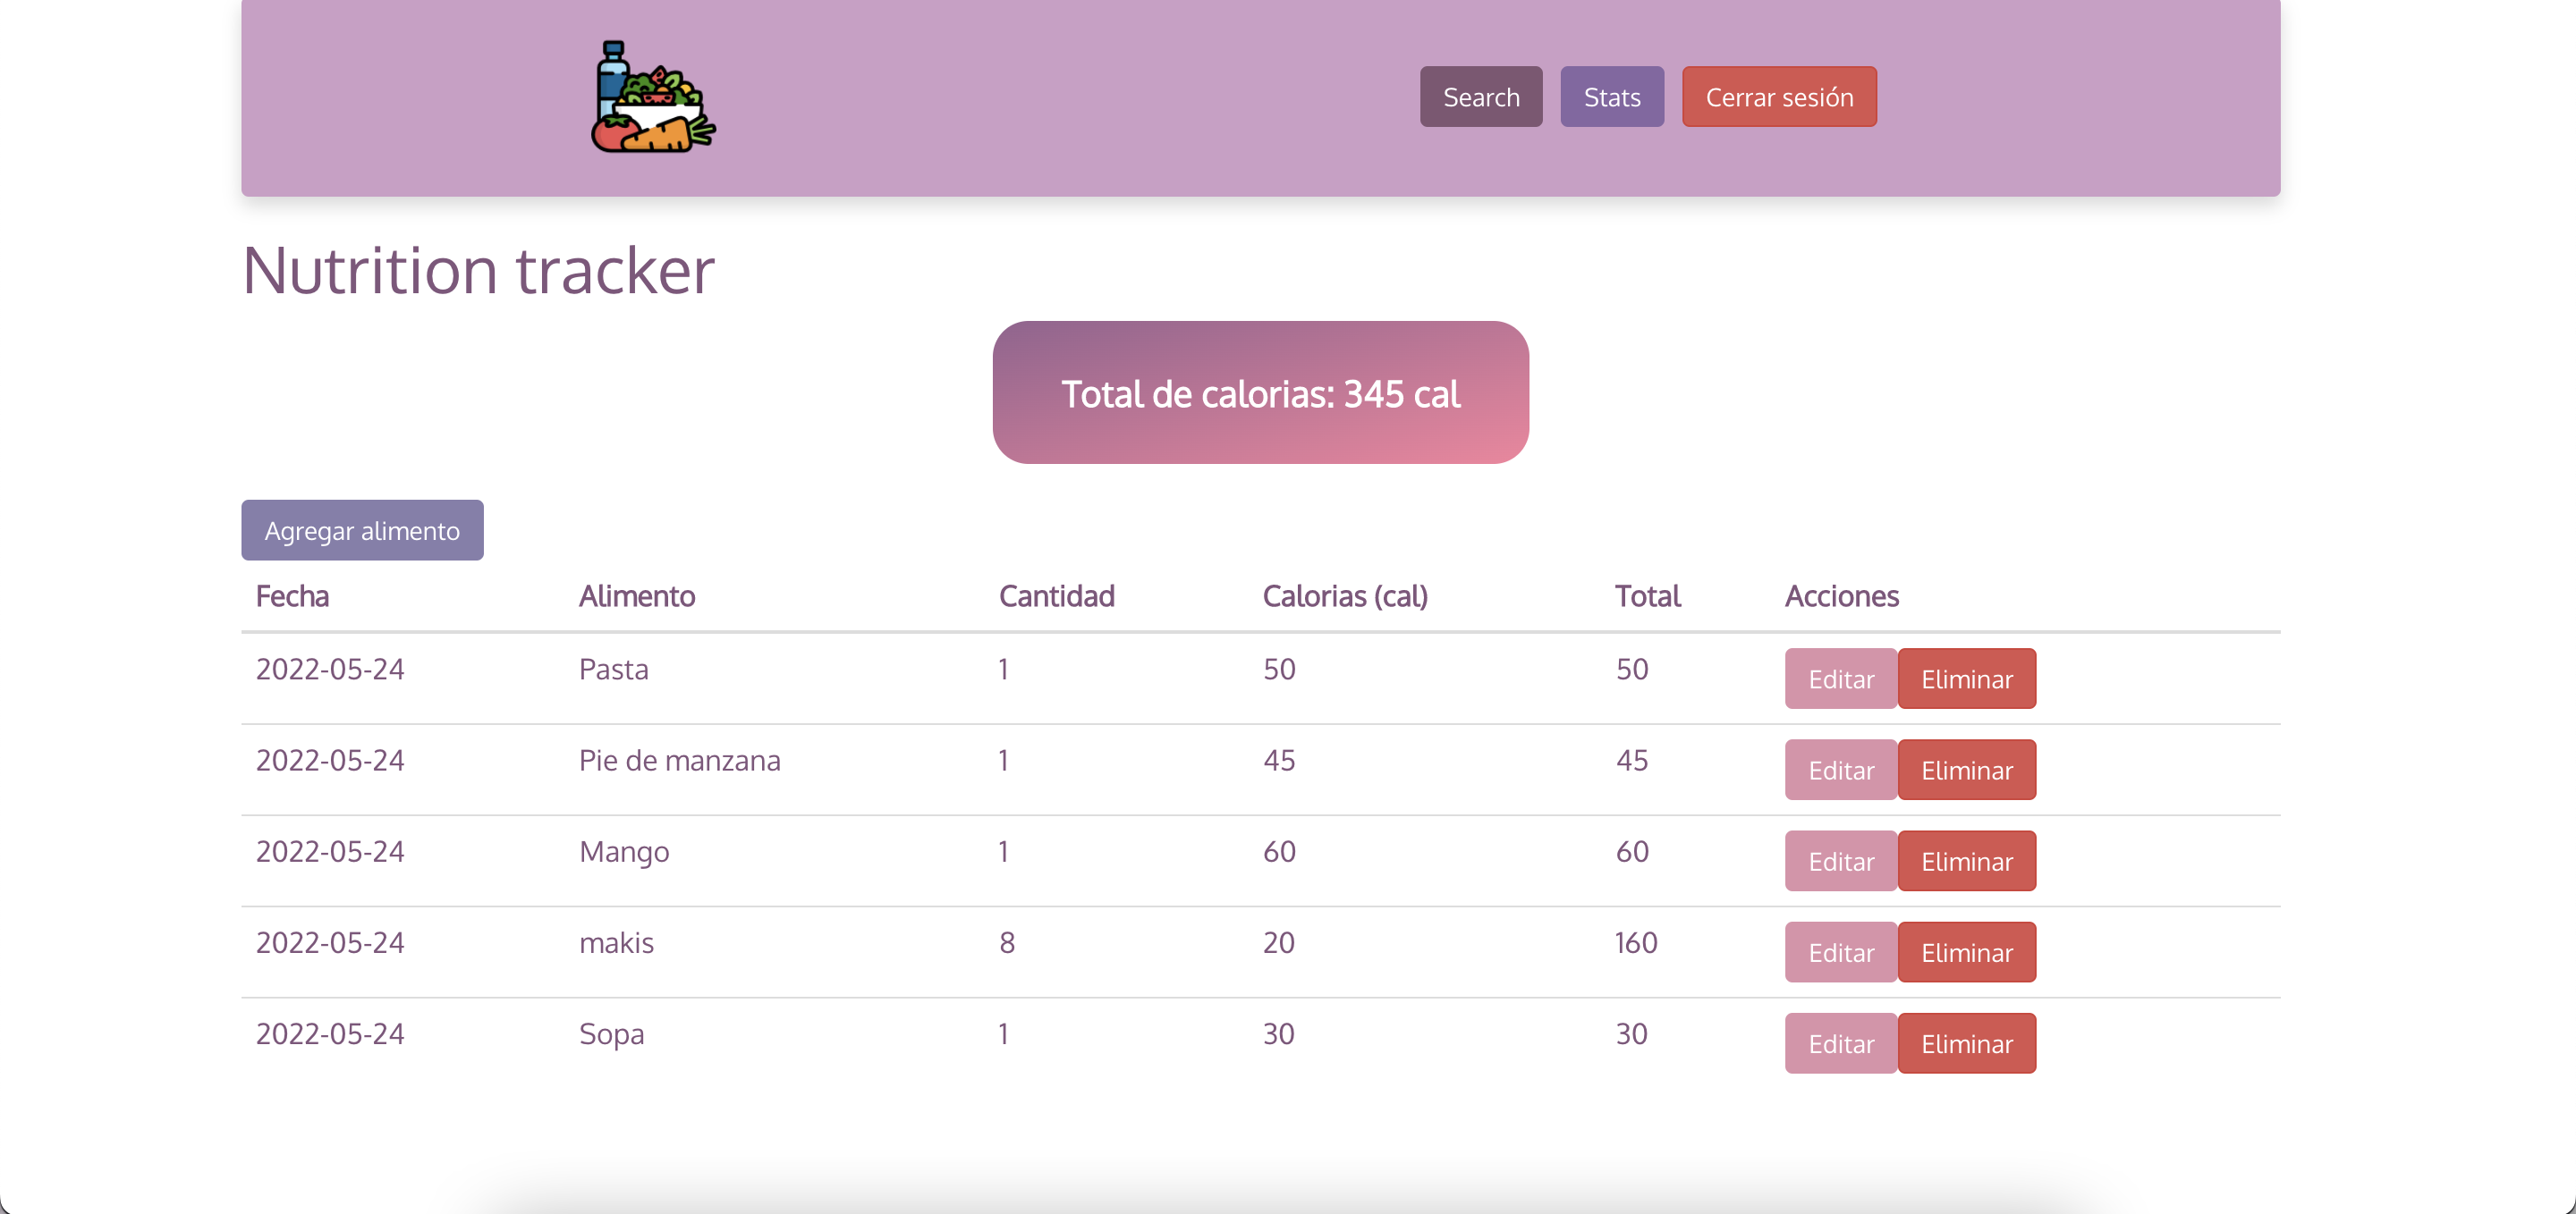Click the Calorias (cal) column header
The image size is (2576, 1214).
[x=1345, y=596]
